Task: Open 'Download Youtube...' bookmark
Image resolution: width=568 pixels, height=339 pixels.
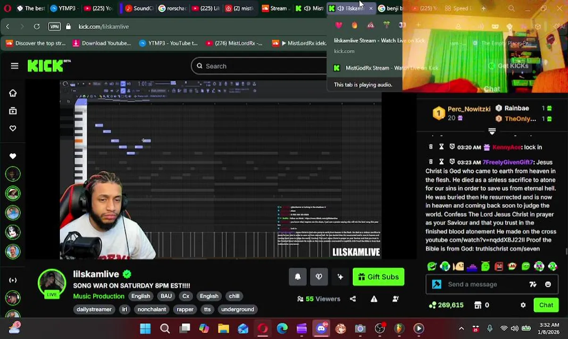Action: pyautogui.click(x=101, y=43)
